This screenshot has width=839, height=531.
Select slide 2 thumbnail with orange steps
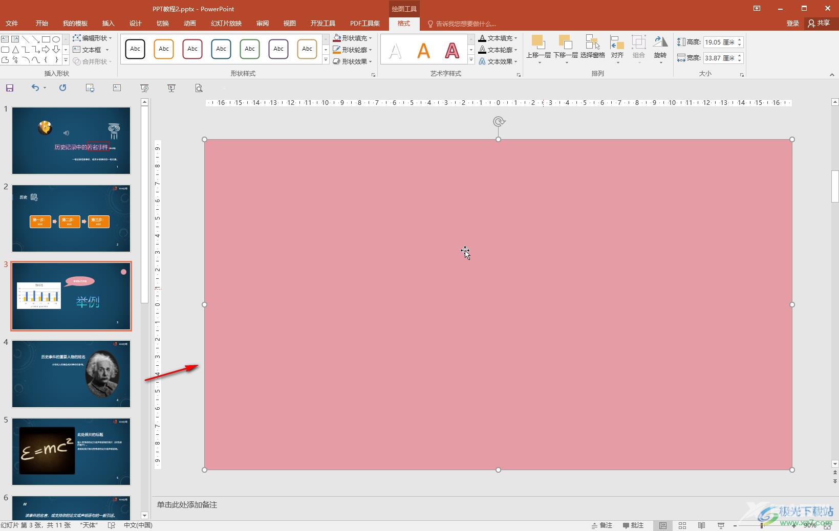(71, 218)
